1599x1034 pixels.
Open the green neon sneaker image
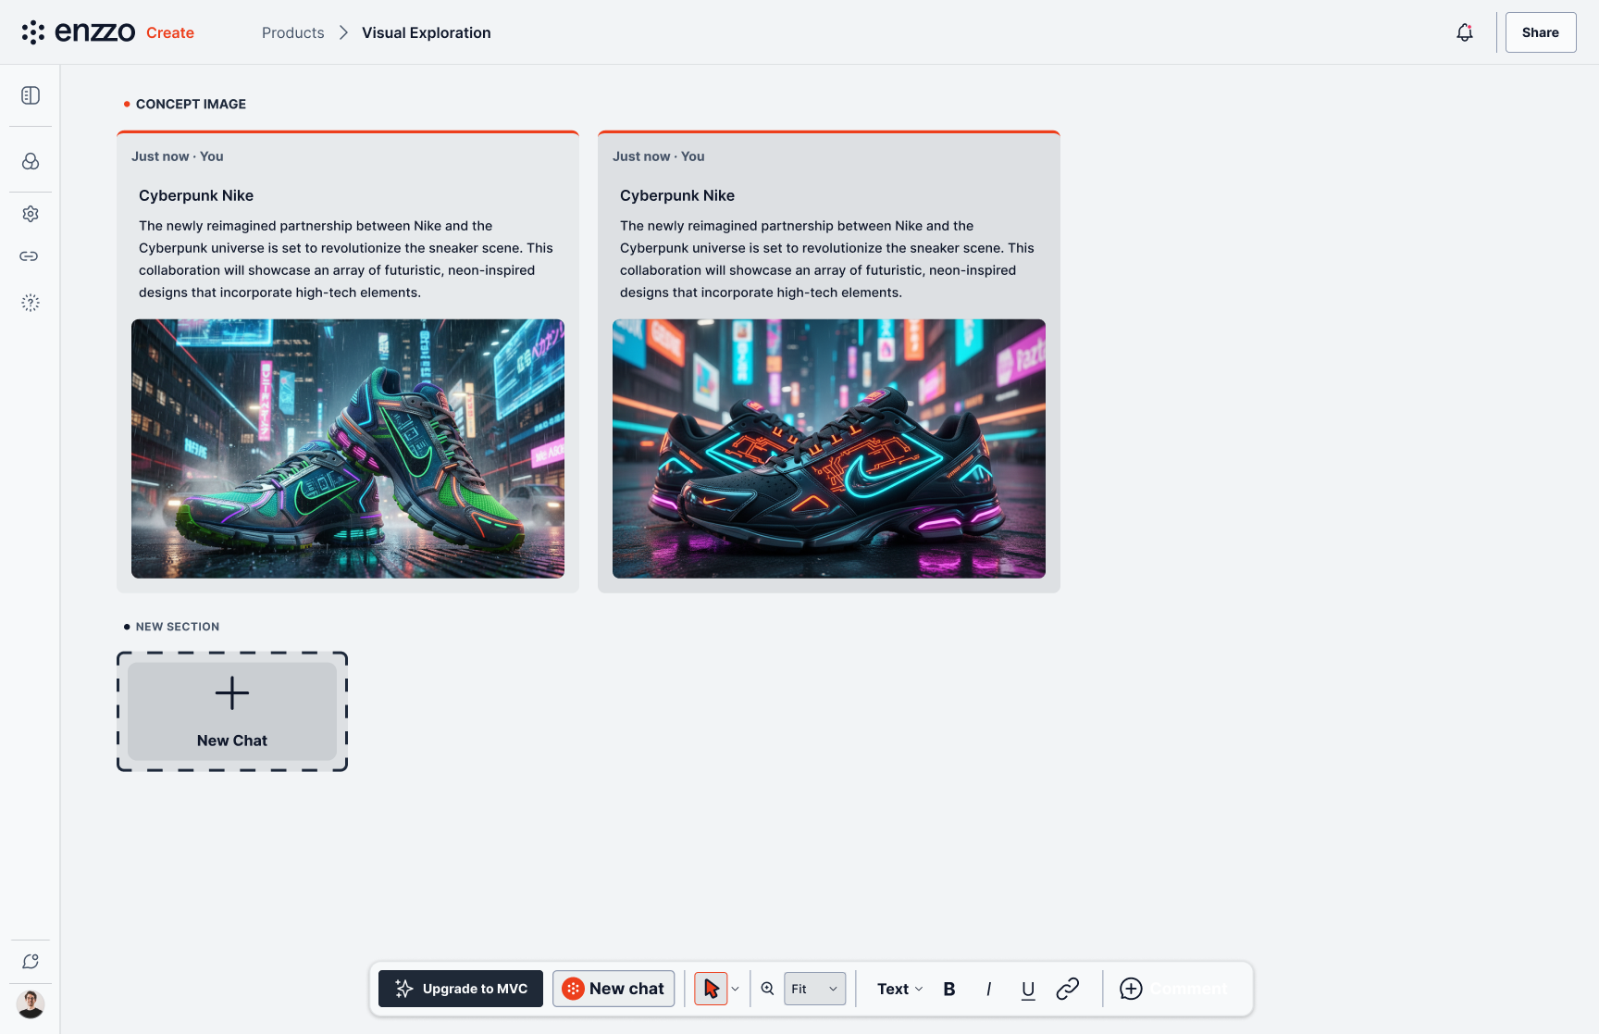pos(348,449)
